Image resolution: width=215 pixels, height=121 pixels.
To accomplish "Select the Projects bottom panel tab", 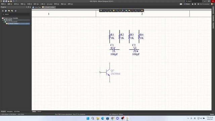I will (x=3, y=112).
